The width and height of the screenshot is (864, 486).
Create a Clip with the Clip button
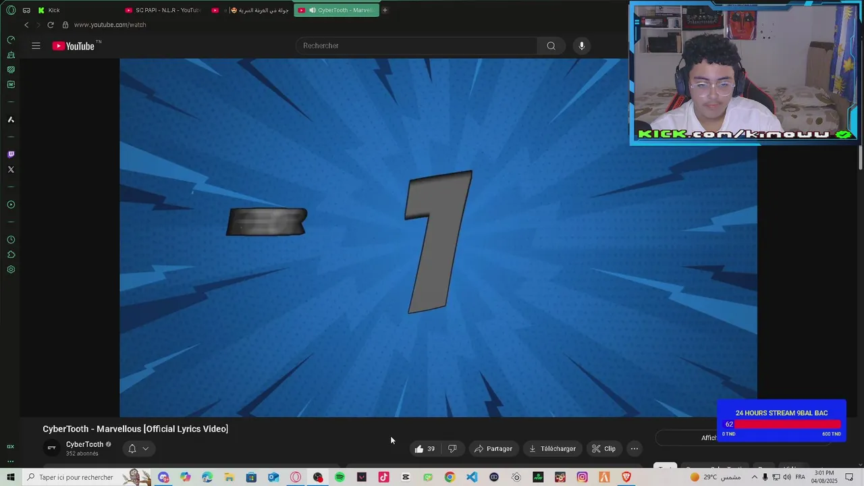click(603, 449)
